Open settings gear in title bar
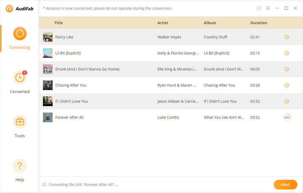Viewport: 303px width, 193px height. (259, 8)
